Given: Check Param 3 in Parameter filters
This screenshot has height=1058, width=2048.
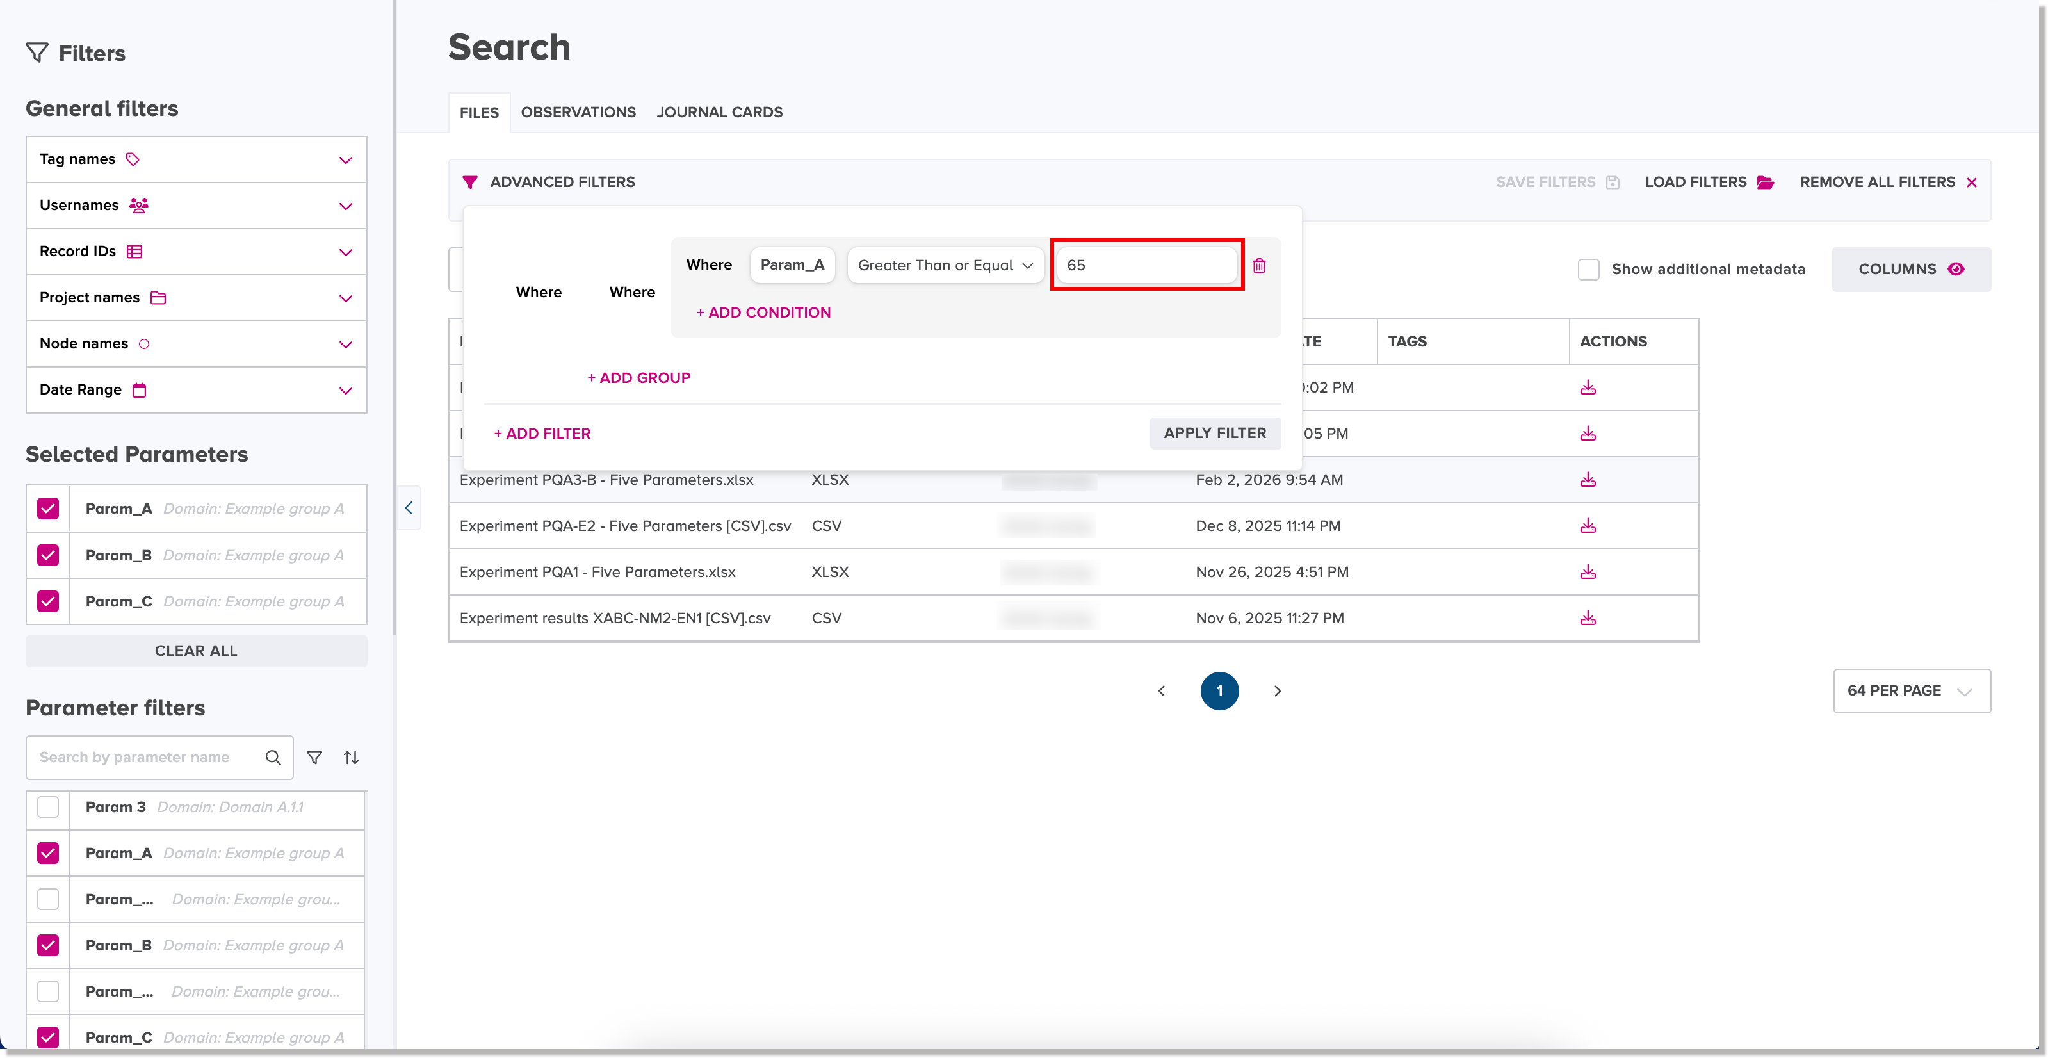Looking at the screenshot, I should 49,807.
